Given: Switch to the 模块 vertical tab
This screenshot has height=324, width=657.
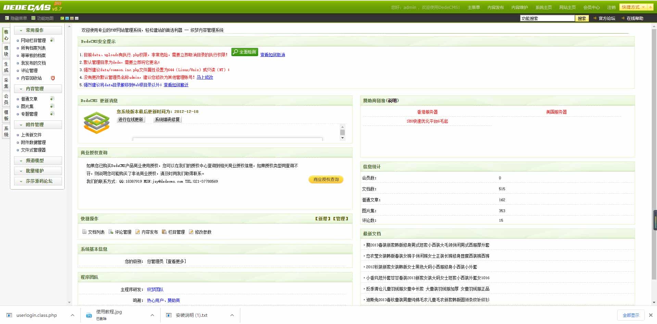Looking at the screenshot, I should tap(6, 51).
